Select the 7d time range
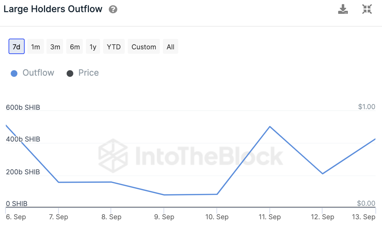The width and height of the screenshot is (382, 225). 17,47
